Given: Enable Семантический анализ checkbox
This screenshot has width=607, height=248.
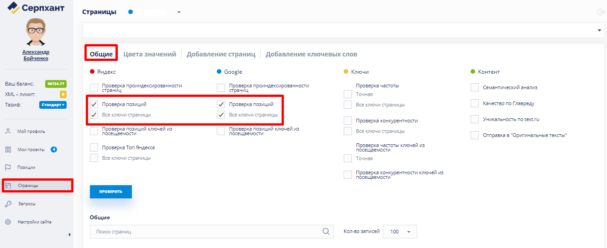Looking at the screenshot, I should [475, 87].
